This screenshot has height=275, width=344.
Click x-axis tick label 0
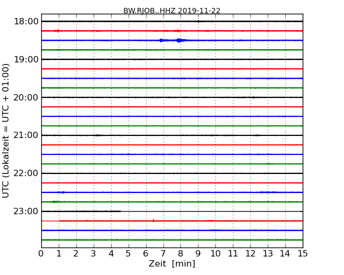click(x=41, y=253)
